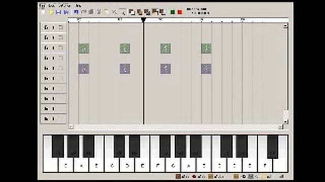Click the horizontal scrollbar left arrow
The height and width of the screenshot is (182, 325).
[x=71, y=127]
